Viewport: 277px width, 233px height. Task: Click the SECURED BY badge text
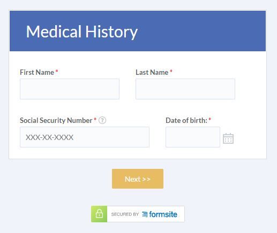125,214
